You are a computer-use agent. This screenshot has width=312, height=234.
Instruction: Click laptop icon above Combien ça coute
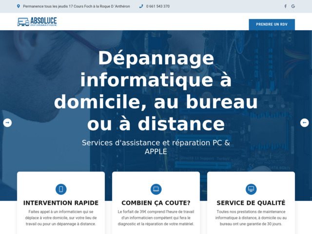click(156, 189)
